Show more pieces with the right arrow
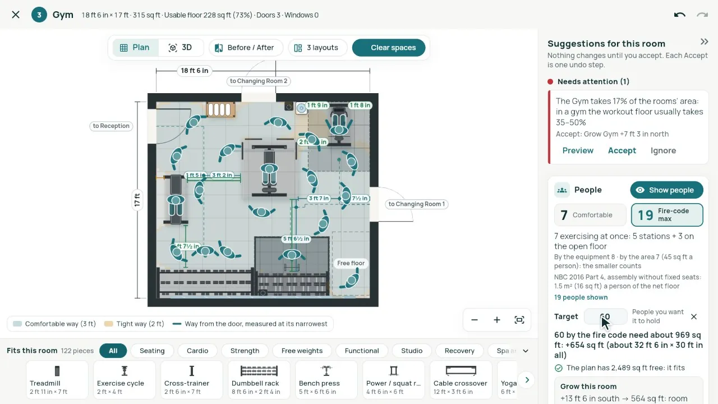The height and width of the screenshot is (404, 718). click(527, 380)
